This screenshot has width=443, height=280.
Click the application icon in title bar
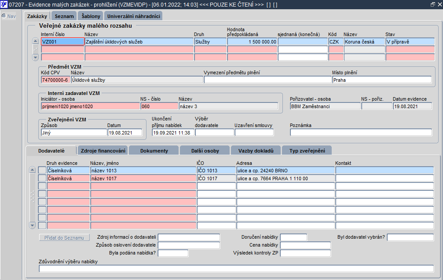tap(4, 4)
